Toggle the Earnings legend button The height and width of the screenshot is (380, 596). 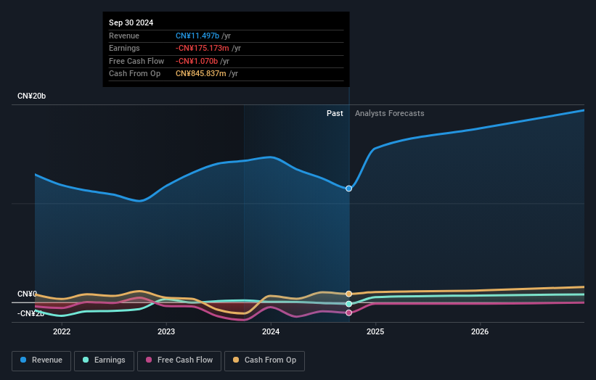104,360
